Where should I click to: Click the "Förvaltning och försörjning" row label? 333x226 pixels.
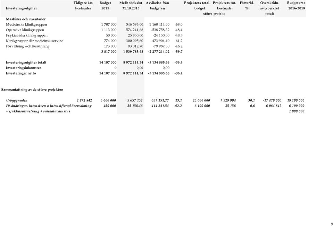[x=28, y=46]
